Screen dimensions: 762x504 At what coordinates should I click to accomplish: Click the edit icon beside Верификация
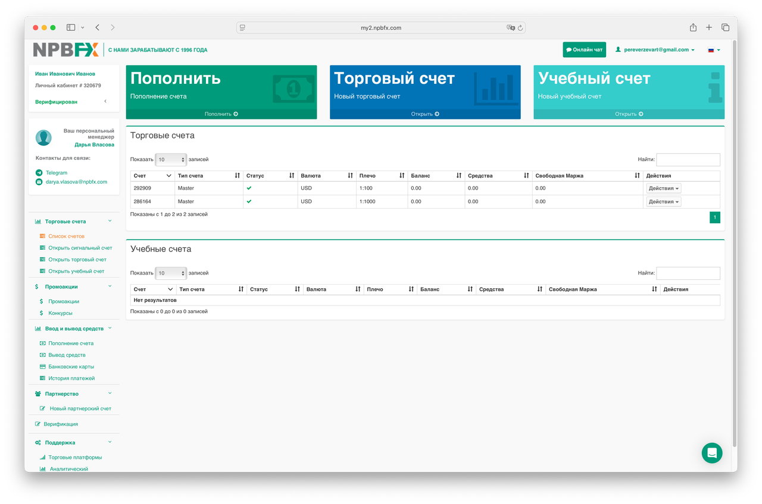point(38,424)
